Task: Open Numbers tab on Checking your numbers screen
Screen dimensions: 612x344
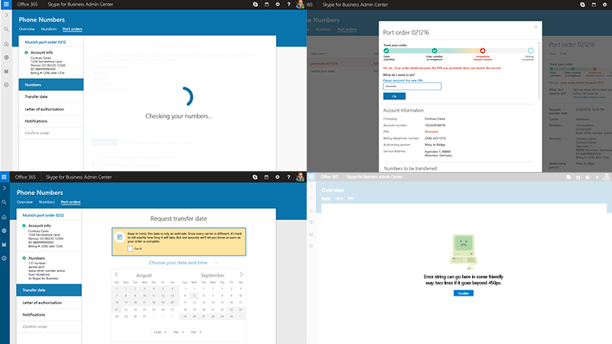Action: [49, 29]
